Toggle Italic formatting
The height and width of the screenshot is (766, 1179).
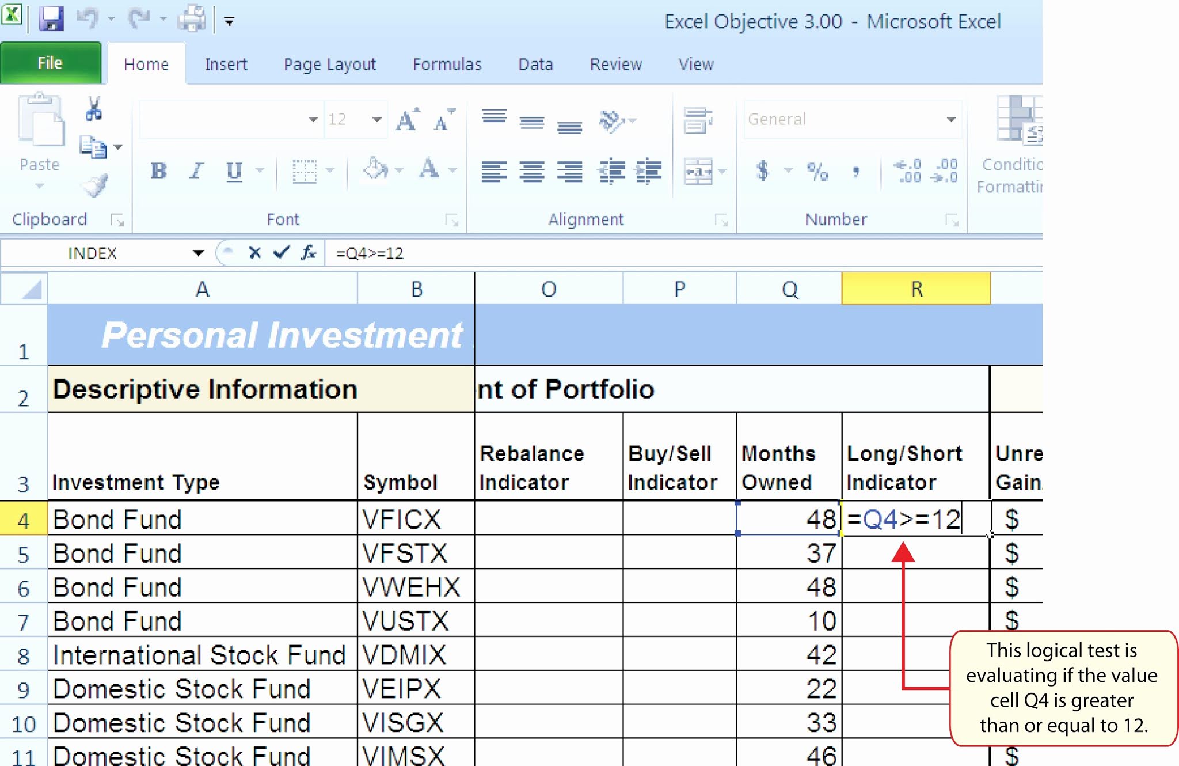tap(196, 171)
